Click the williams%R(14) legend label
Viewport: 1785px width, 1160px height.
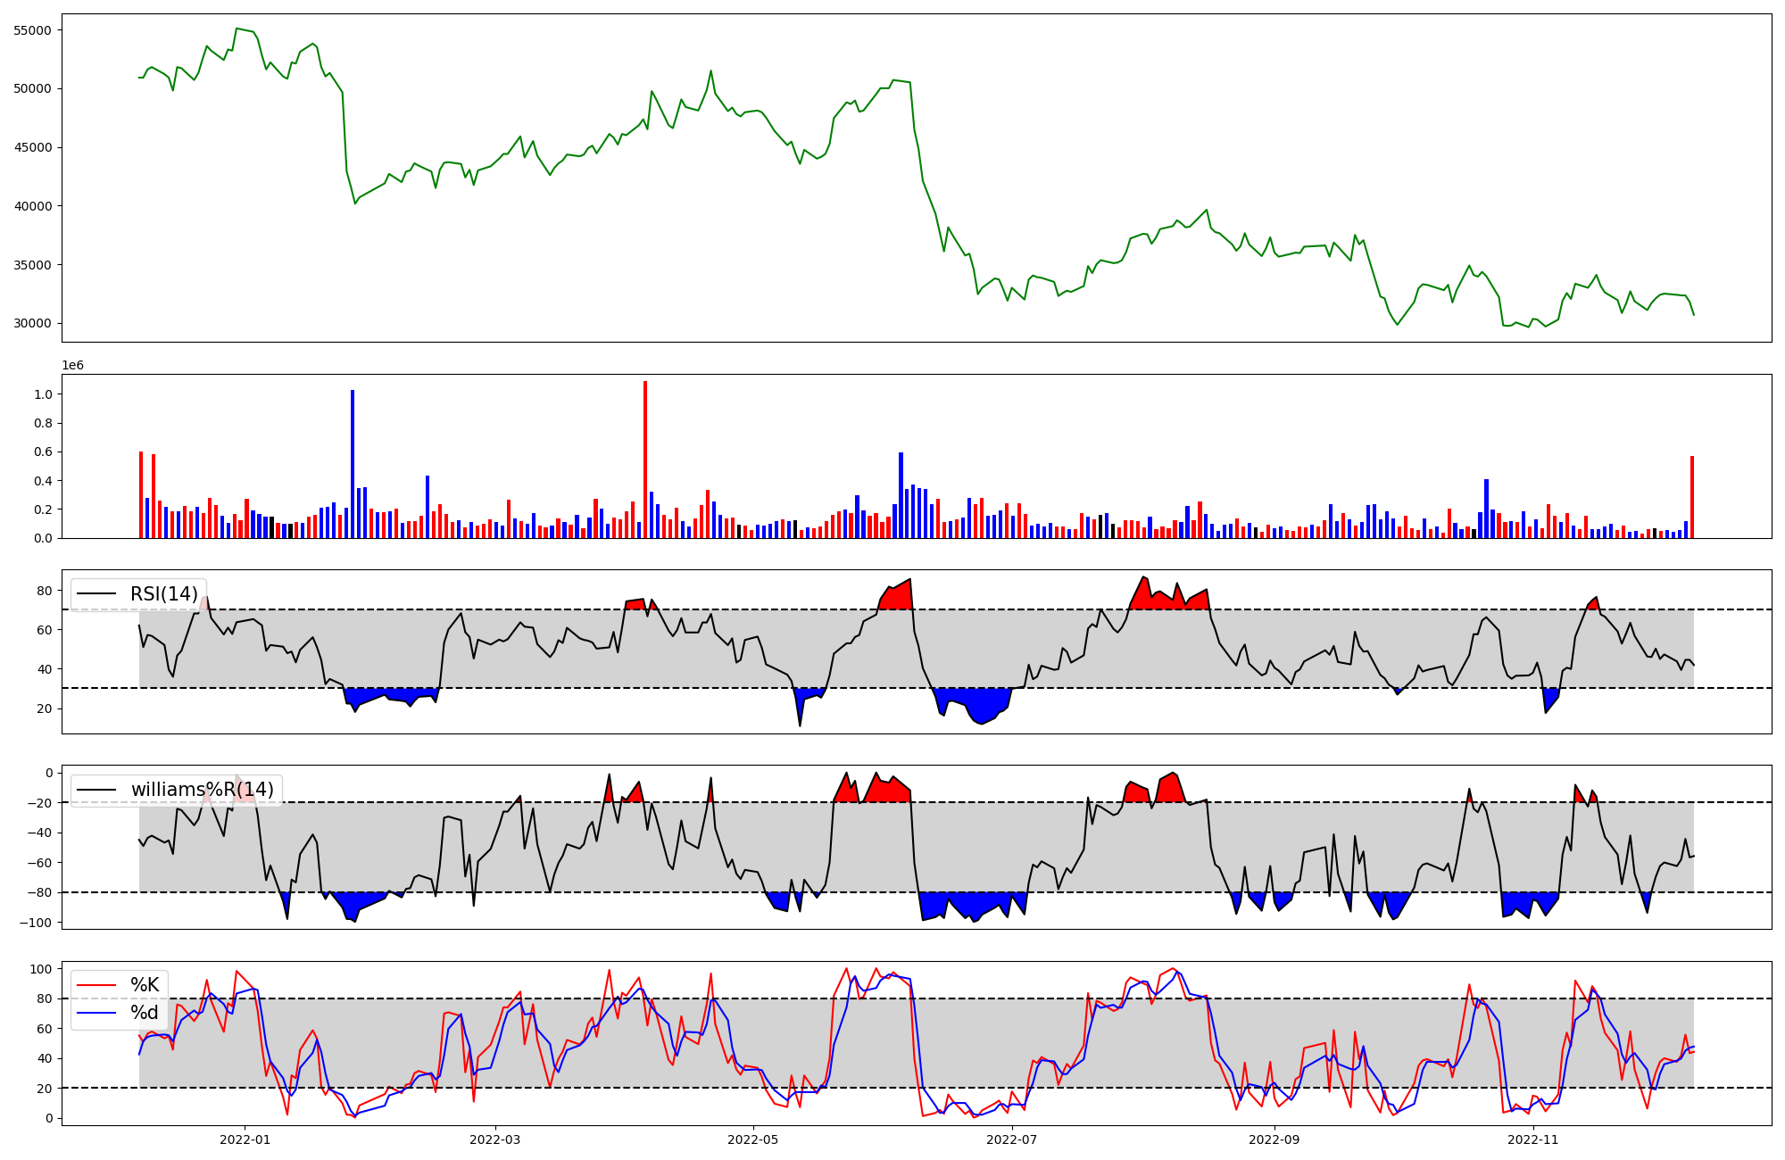click(x=203, y=790)
